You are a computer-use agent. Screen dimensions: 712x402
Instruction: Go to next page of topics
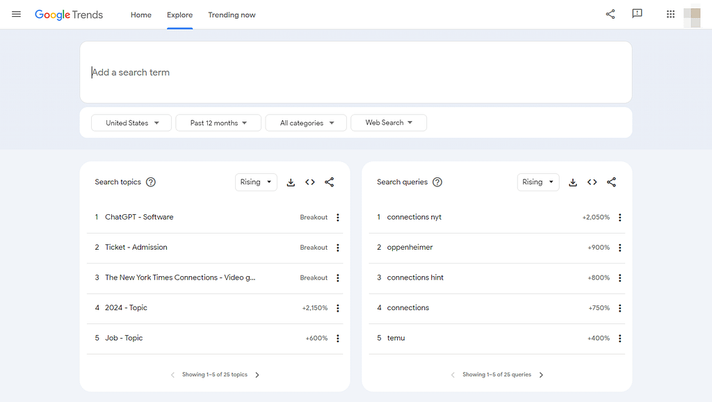click(257, 375)
